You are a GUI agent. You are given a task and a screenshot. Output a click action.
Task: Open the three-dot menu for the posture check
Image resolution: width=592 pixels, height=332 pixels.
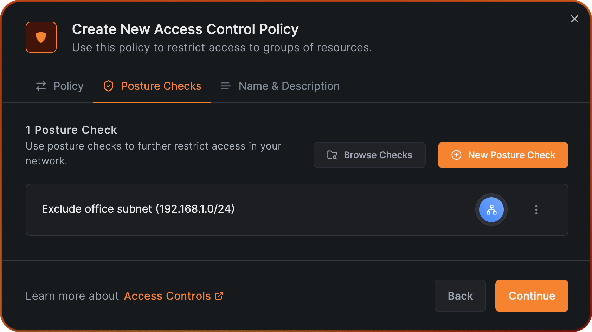tap(536, 210)
